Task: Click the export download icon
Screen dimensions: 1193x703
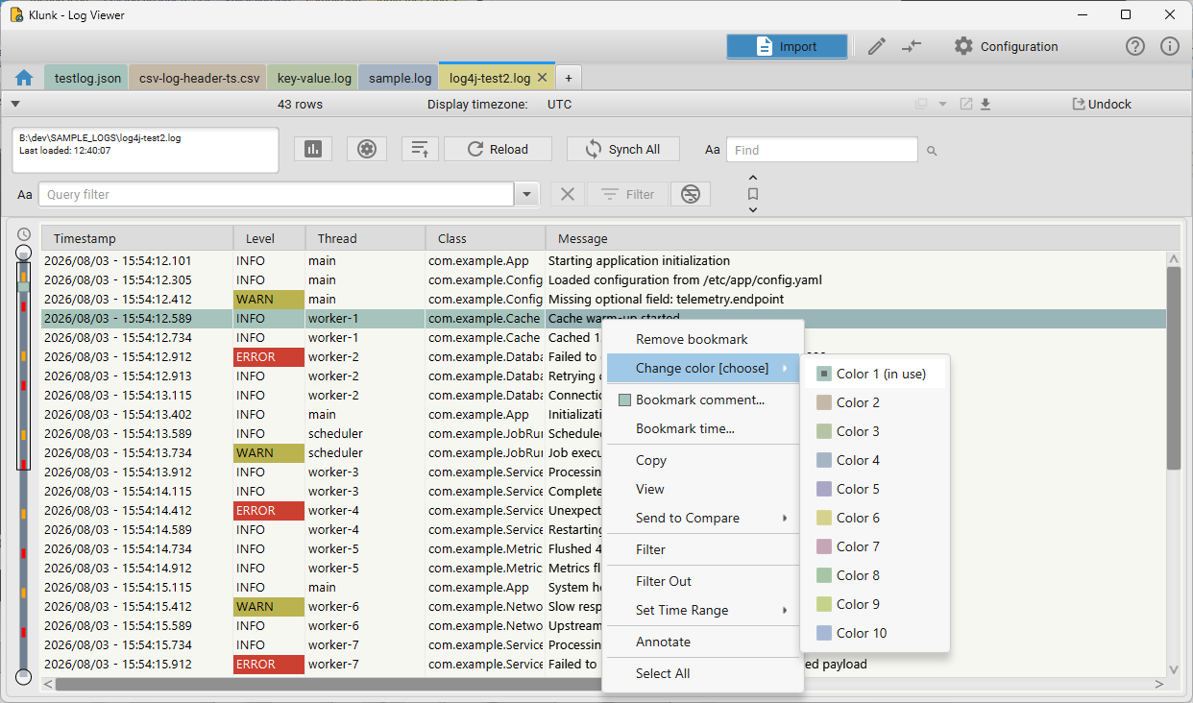Action: point(986,104)
